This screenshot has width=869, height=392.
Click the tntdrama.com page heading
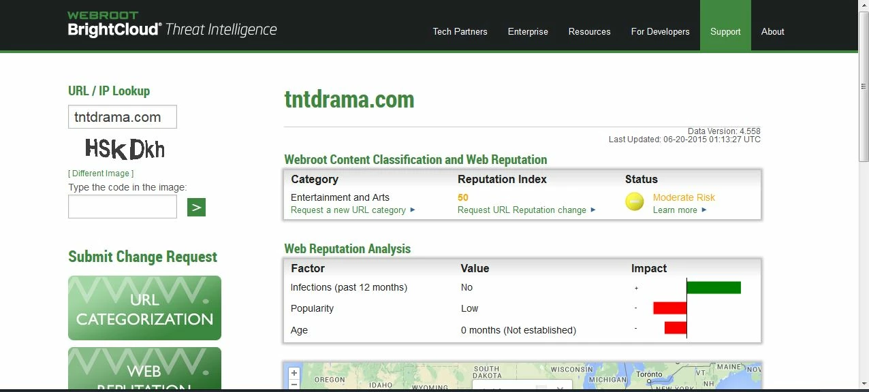[349, 99]
